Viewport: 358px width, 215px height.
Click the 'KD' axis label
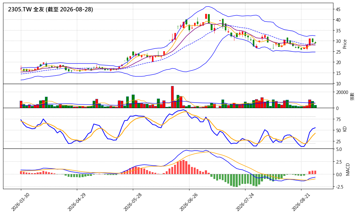click(x=345, y=129)
